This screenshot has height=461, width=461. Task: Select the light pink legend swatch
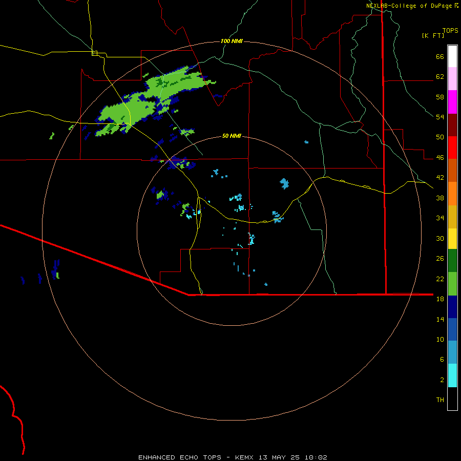[452, 78]
